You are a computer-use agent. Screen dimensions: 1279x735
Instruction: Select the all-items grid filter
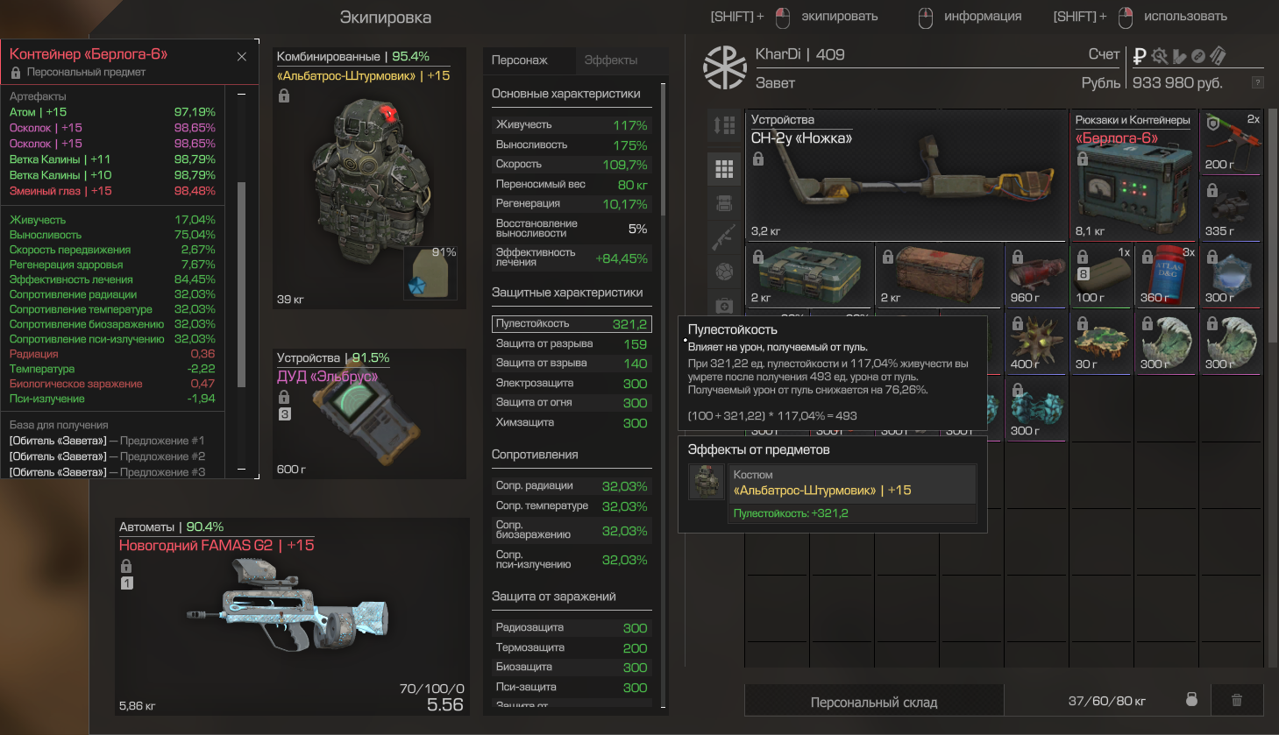(724, 168)
